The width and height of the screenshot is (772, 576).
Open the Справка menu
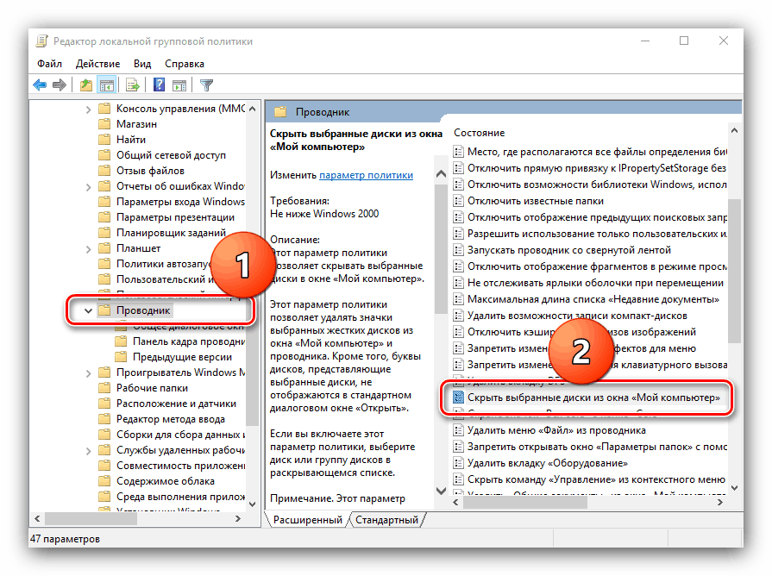(x=185, y=64)
